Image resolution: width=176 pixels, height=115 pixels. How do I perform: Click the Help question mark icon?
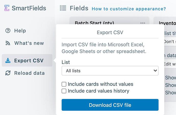point(8,31)
